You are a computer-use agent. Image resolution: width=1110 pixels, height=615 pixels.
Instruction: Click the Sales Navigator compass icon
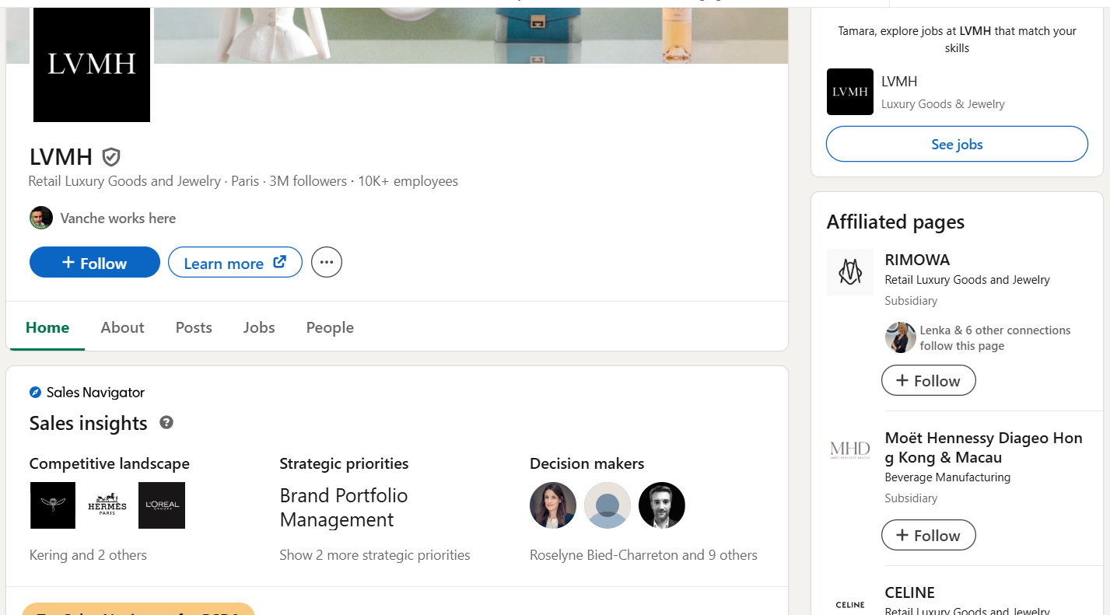[x=35, y=393]
